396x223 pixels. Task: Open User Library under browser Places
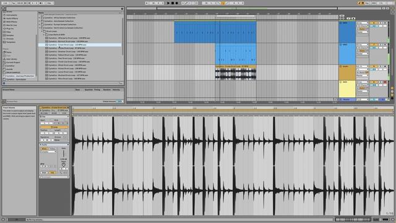[11, 59]
